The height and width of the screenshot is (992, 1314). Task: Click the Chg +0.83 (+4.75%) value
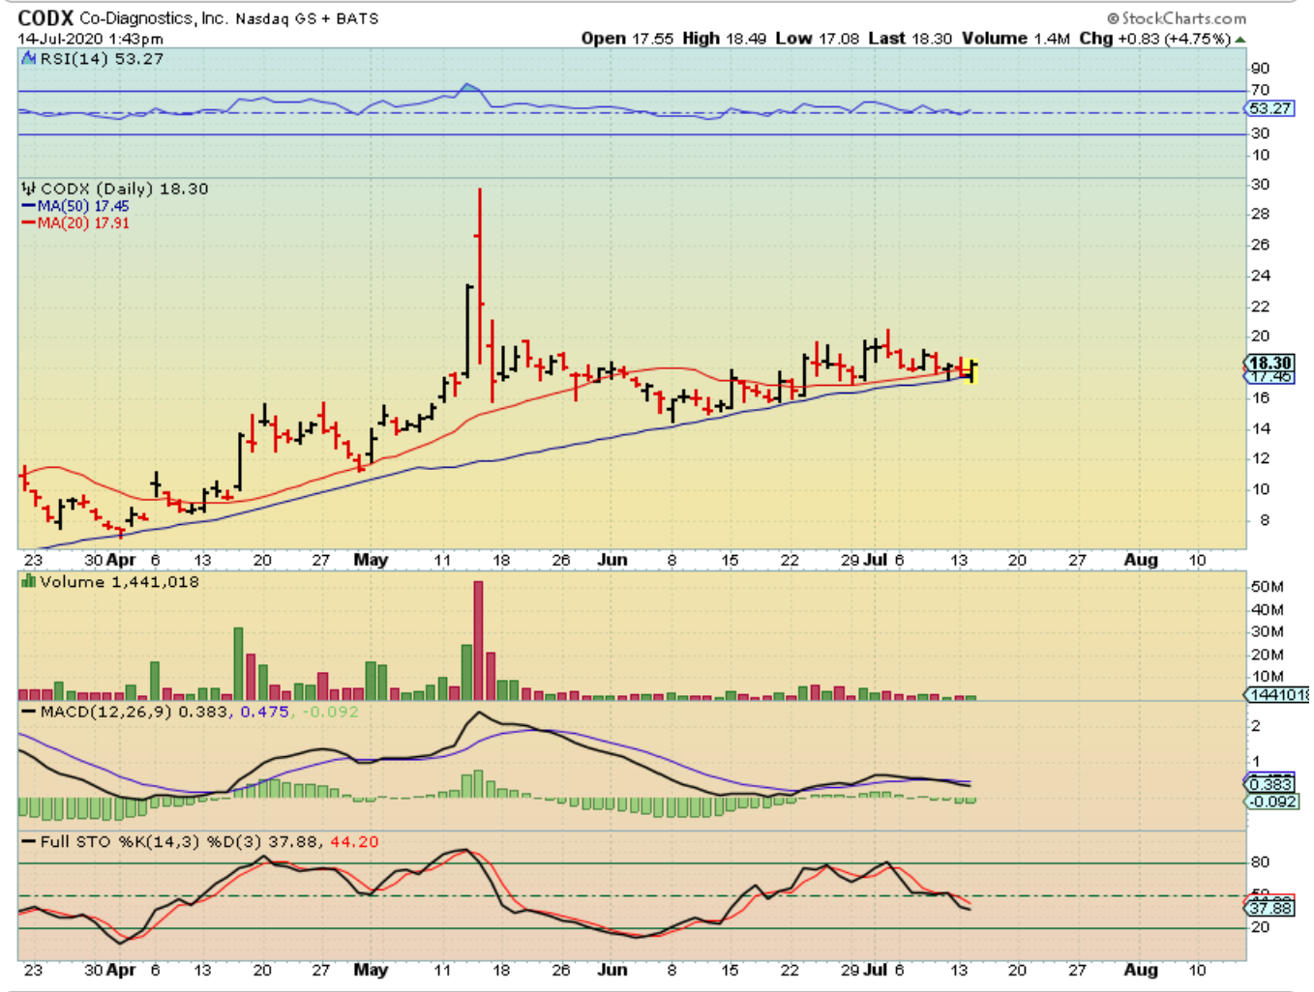(1155, 39)
